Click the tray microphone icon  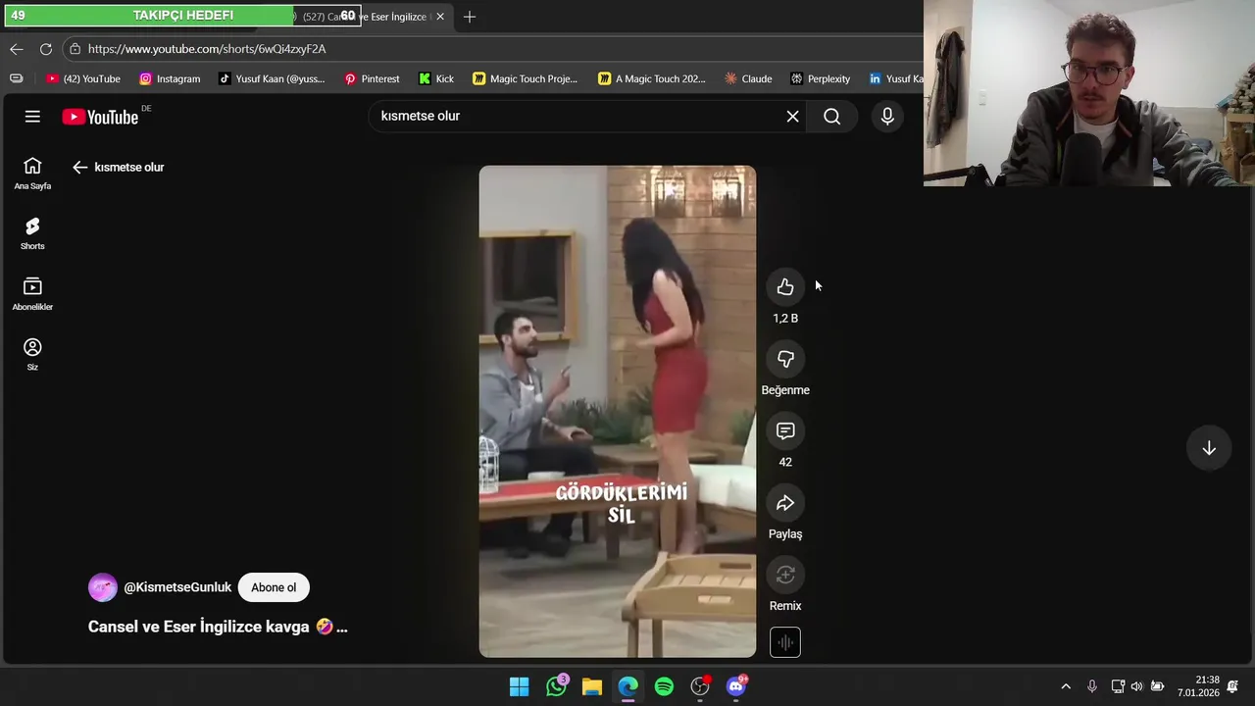pyautogui.click(x=1091, y=686)
